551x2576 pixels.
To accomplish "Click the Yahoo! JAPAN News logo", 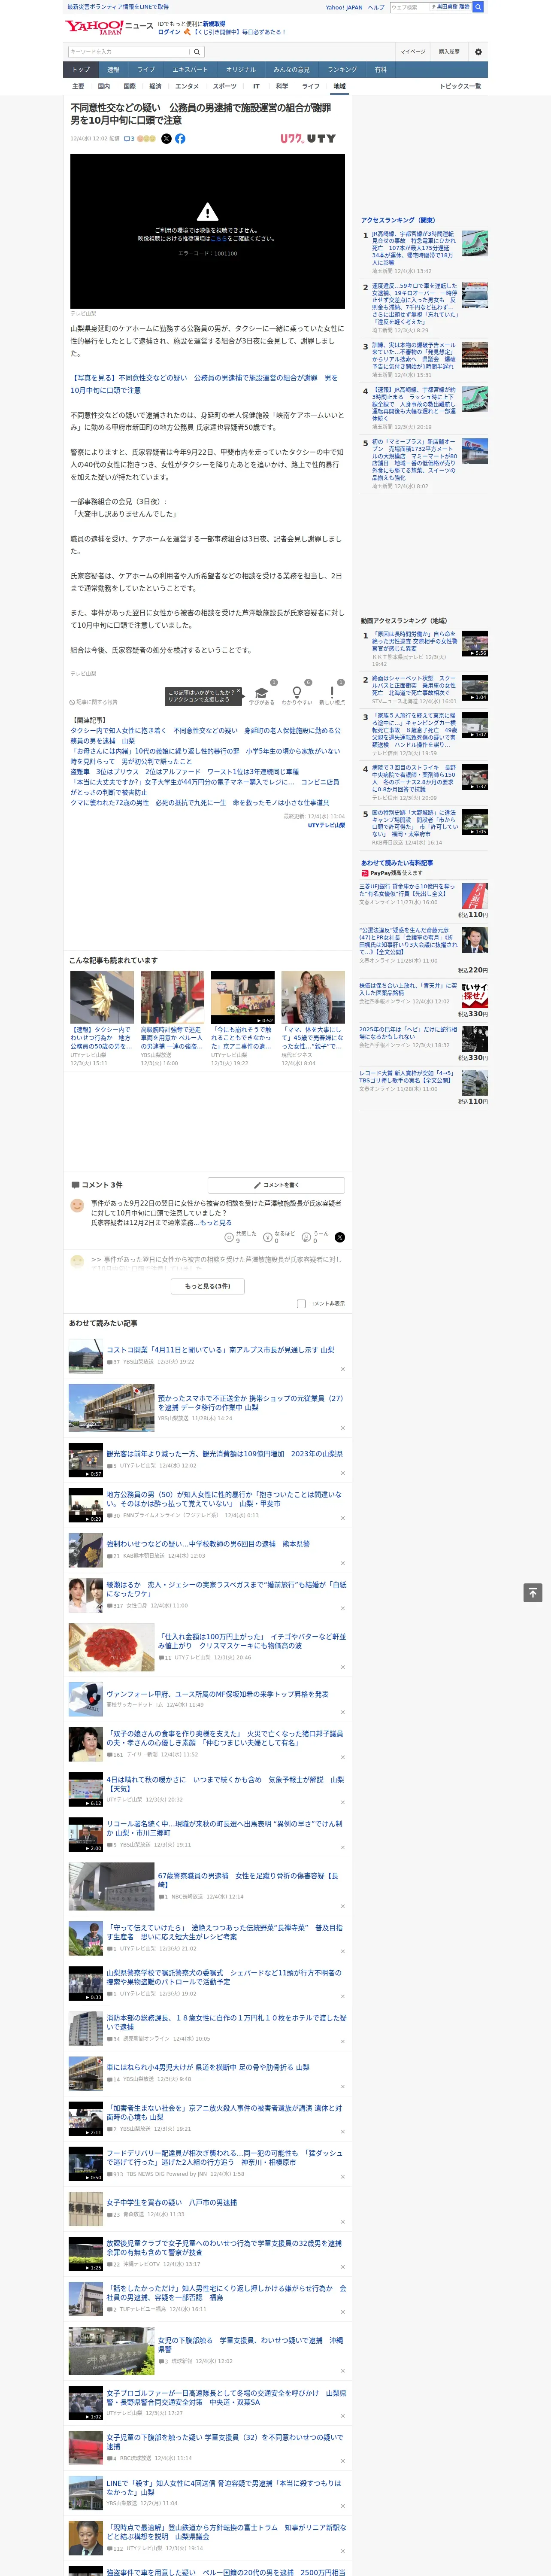I will 109,27.
